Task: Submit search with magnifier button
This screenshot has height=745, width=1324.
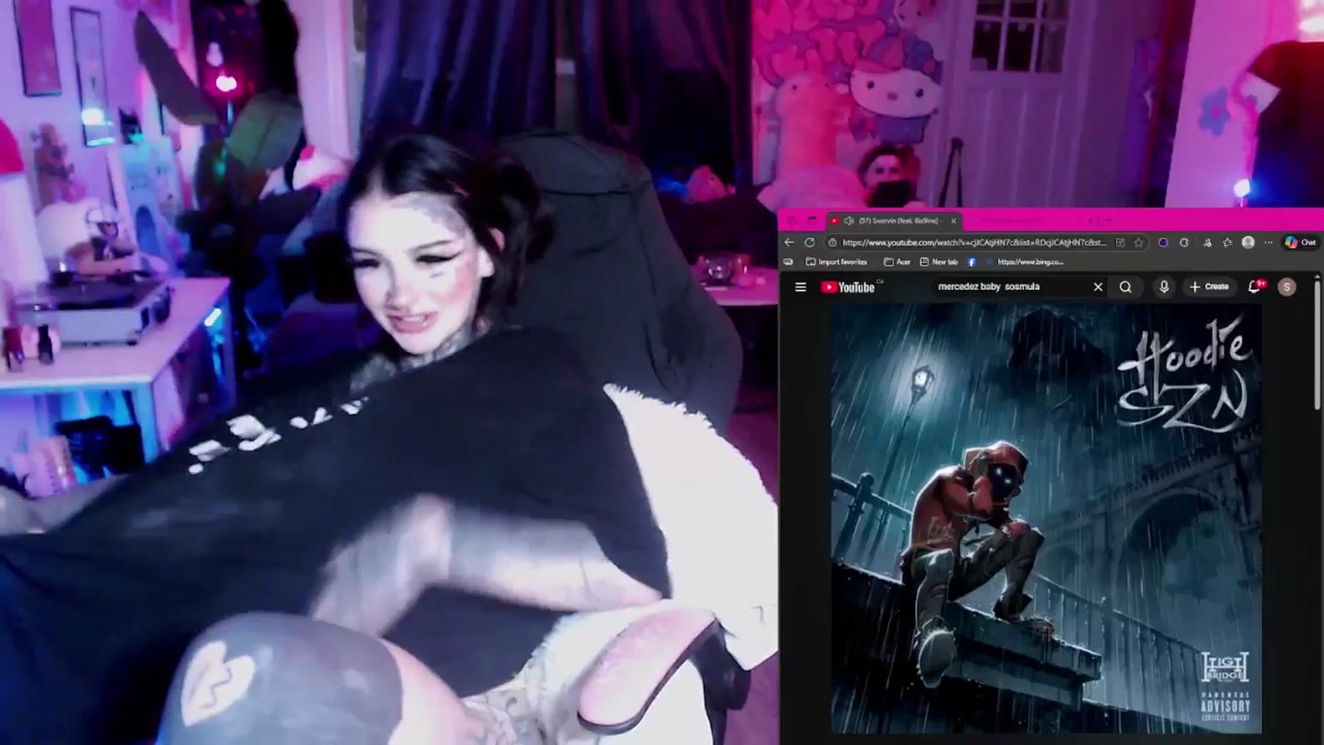Action: (x=1125, y=287)
